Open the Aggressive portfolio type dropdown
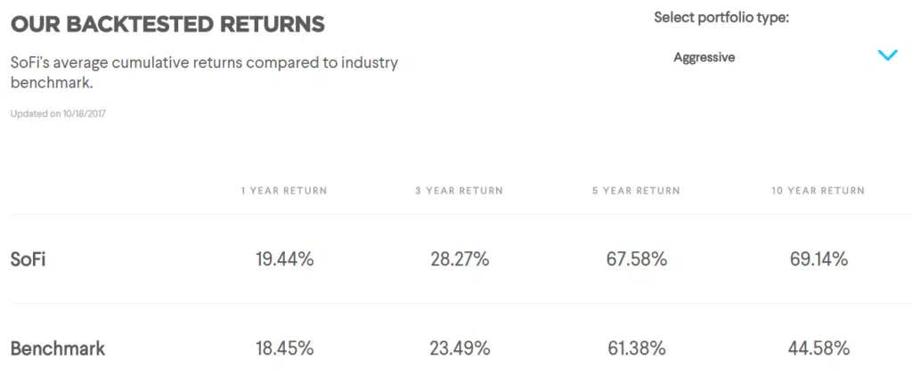Screen dimensions: 912x384 (704, 57)
